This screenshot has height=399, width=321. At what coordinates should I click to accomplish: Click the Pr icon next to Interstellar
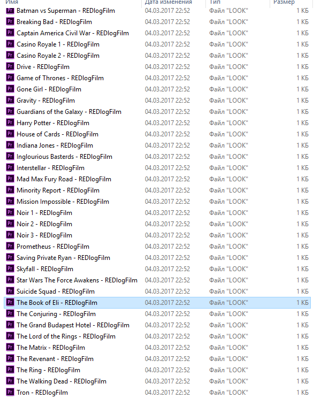[10, 168]
